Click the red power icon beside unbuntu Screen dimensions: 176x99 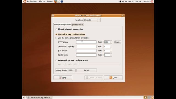tap(152, 1)
